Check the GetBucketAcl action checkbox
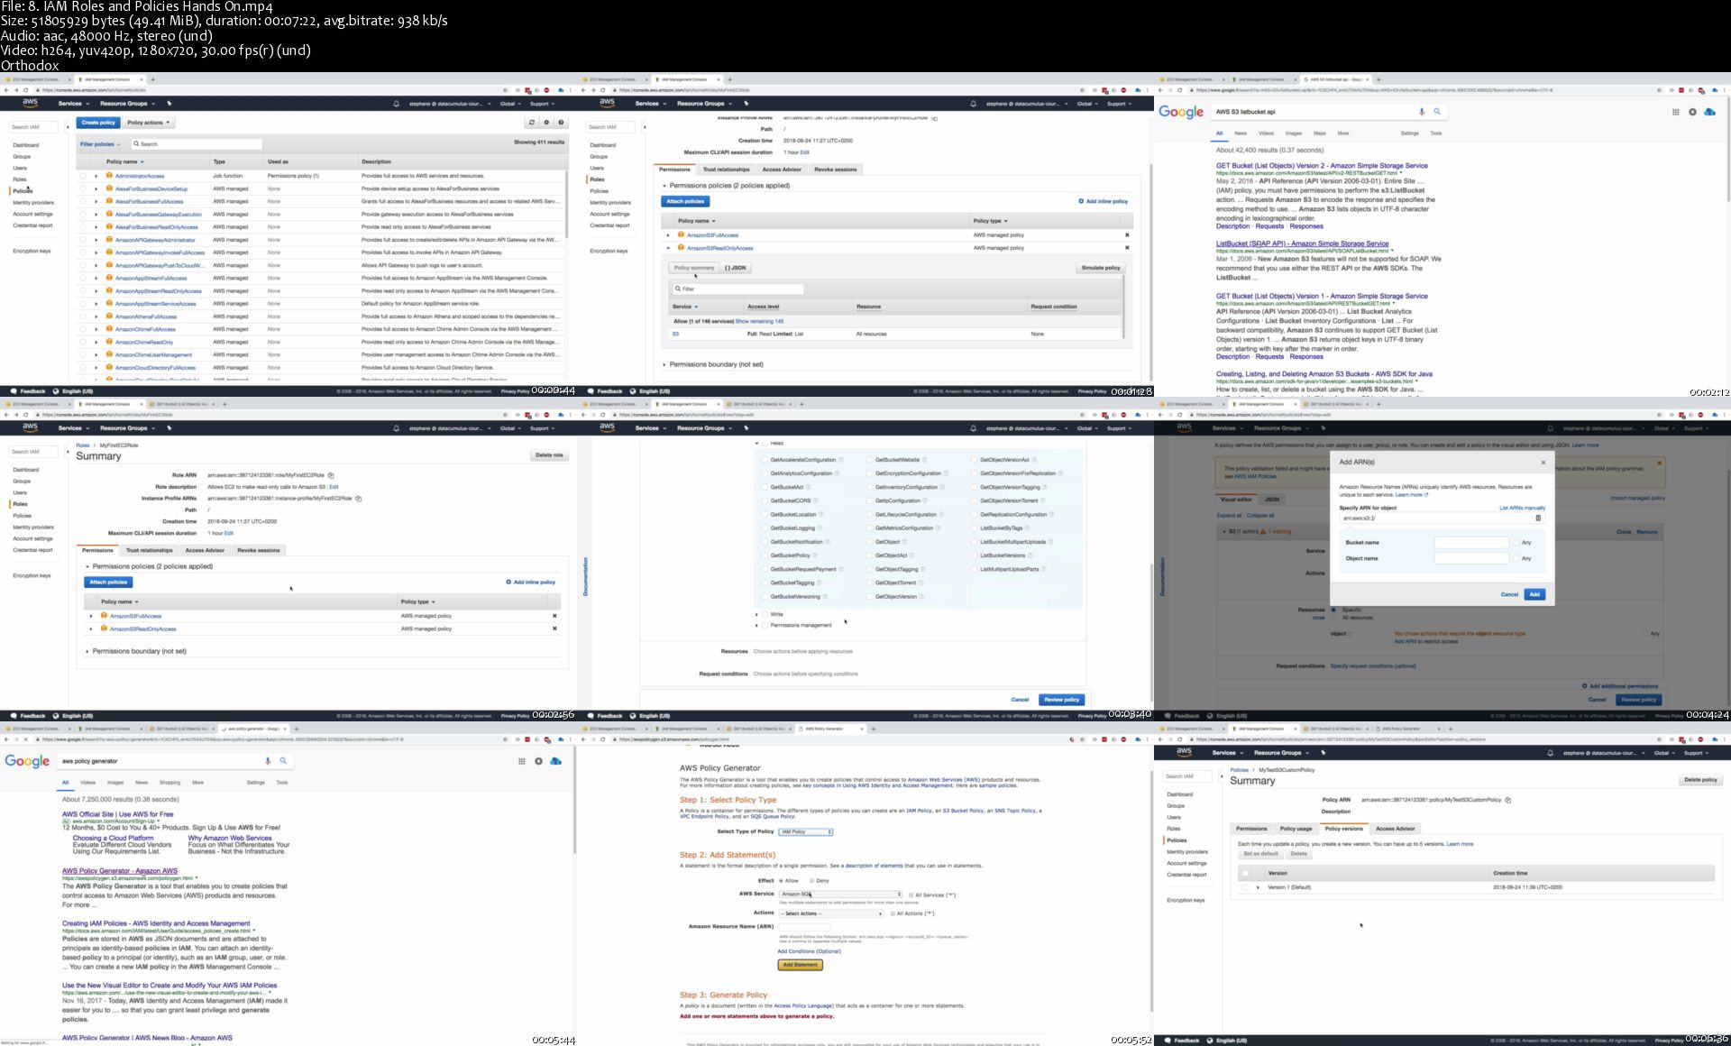 click(765, 487)
